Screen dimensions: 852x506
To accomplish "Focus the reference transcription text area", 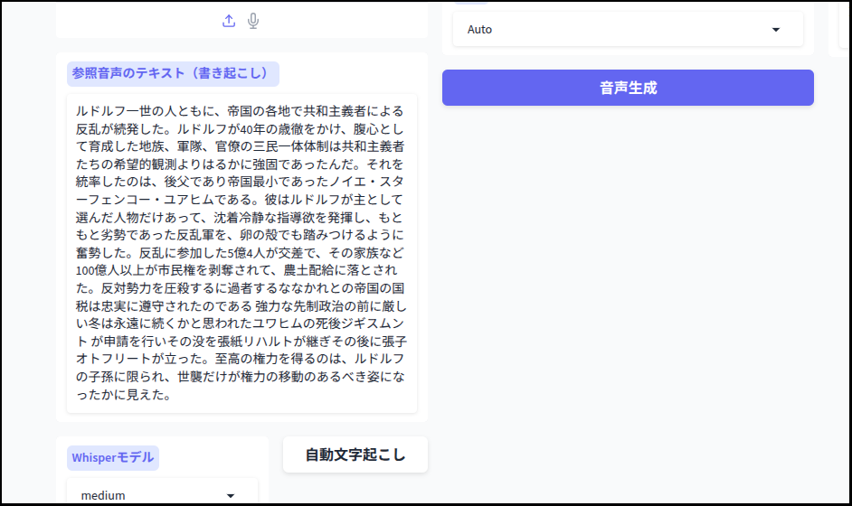I will pyautogui.click(x=241, y=253).
